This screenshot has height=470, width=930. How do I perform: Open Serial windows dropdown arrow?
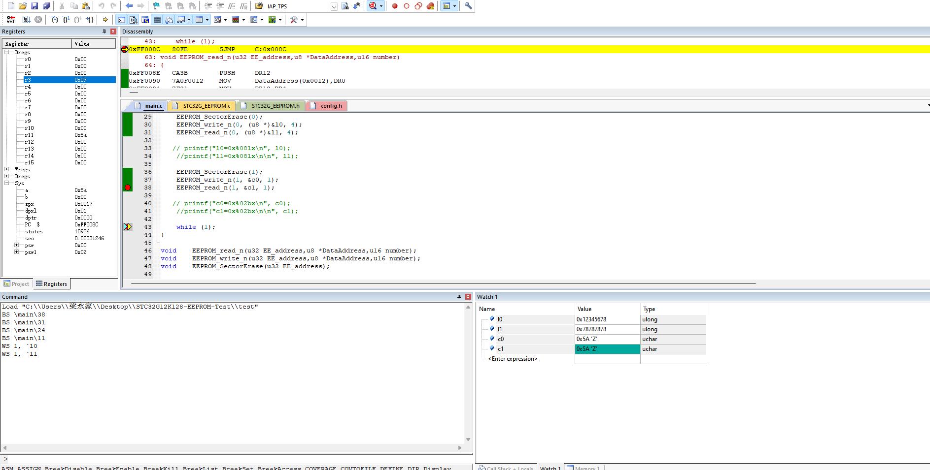225,20
